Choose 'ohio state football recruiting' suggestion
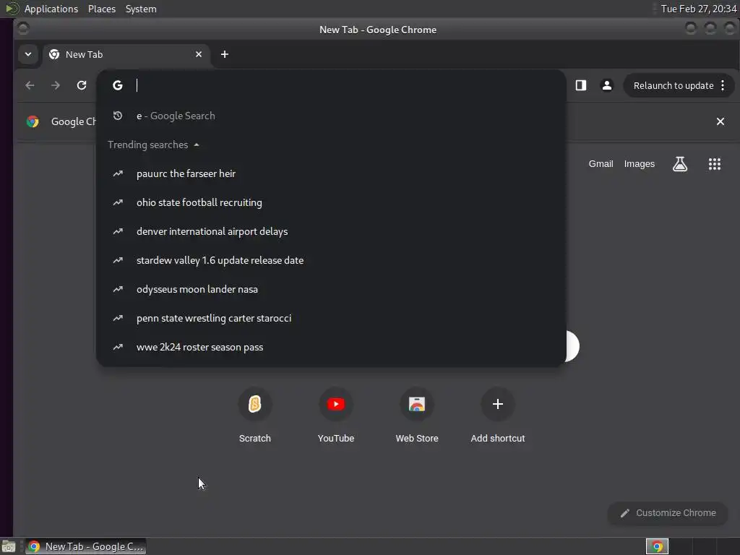Screen dimensions: 740x555 [x=331, y=202]
